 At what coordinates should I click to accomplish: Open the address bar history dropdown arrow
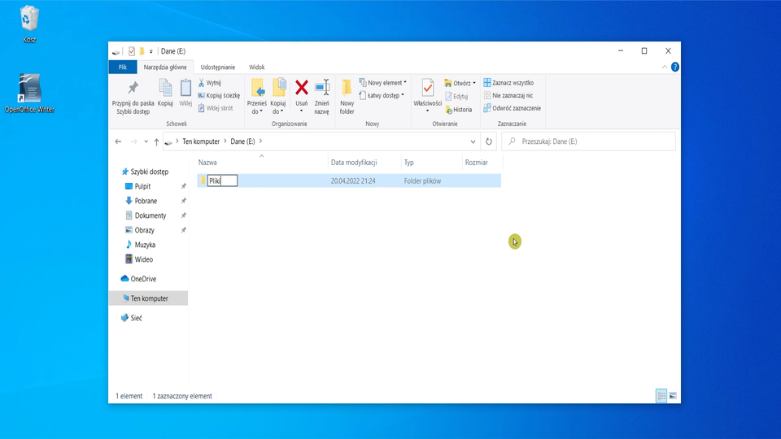[x=473, y=141]
